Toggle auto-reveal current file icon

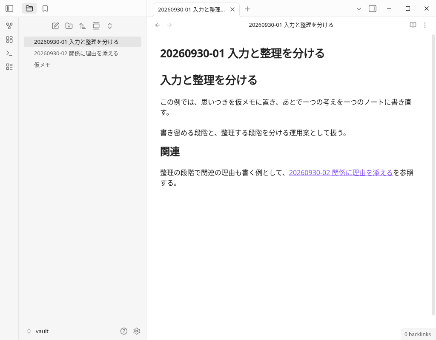(96, 26)
